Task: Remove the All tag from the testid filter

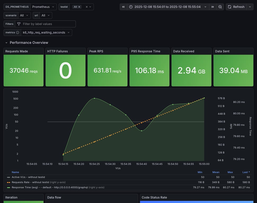Action: pos(79,7)
